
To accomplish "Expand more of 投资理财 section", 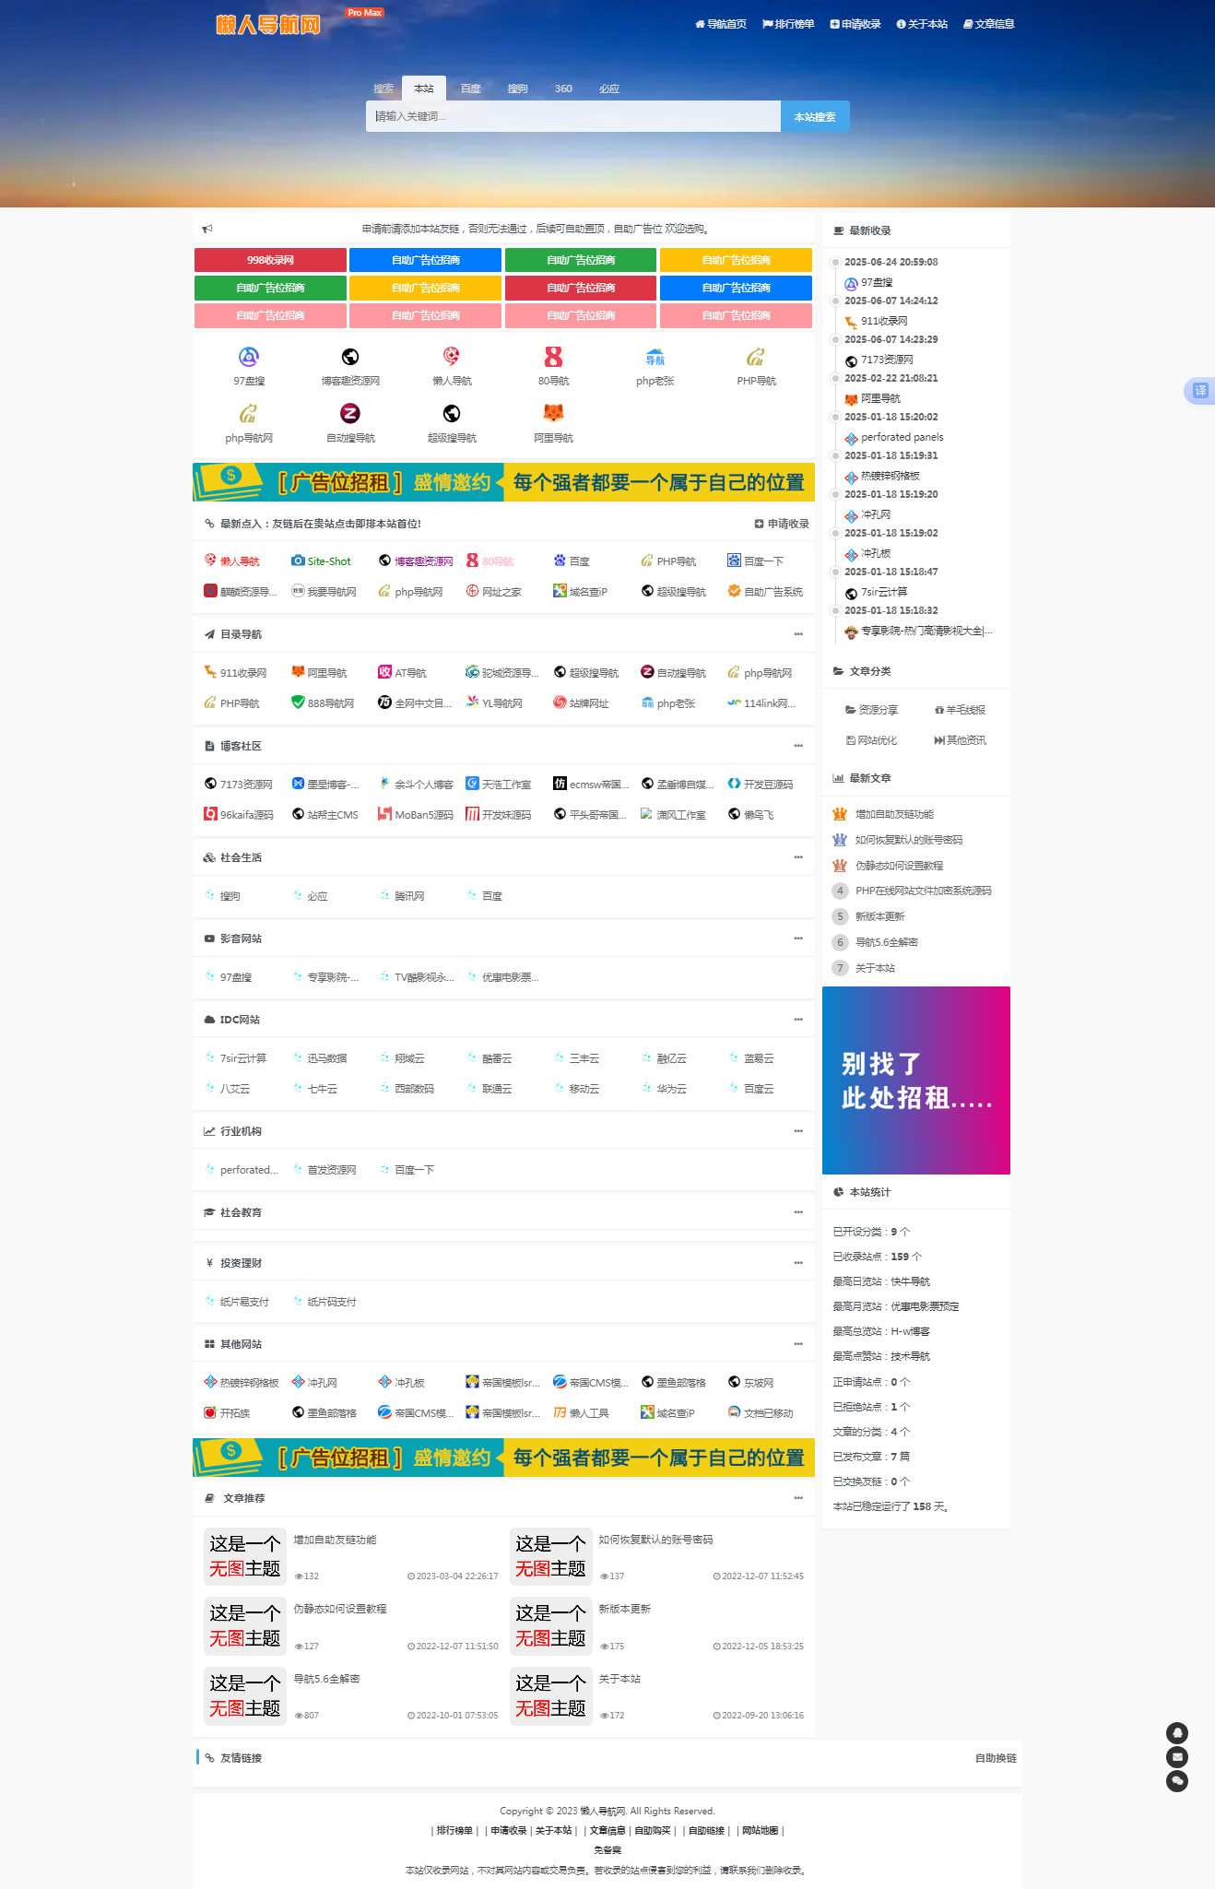I will pos(798,1263).
